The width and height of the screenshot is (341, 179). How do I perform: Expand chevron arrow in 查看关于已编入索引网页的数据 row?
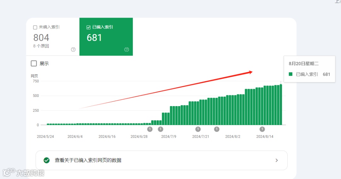pos(277,160)
